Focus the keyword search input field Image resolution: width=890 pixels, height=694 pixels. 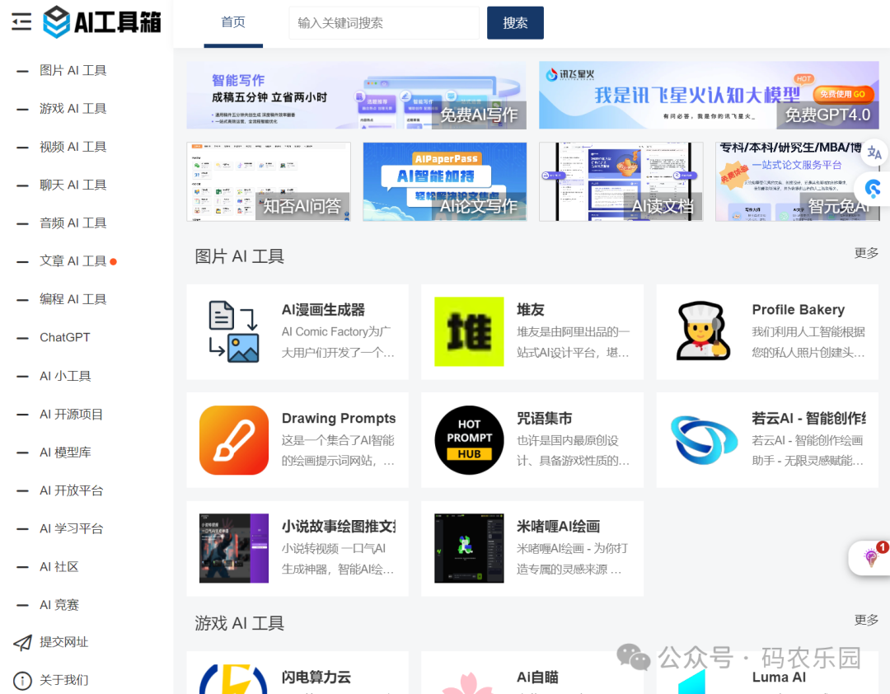tap(384, 23)
